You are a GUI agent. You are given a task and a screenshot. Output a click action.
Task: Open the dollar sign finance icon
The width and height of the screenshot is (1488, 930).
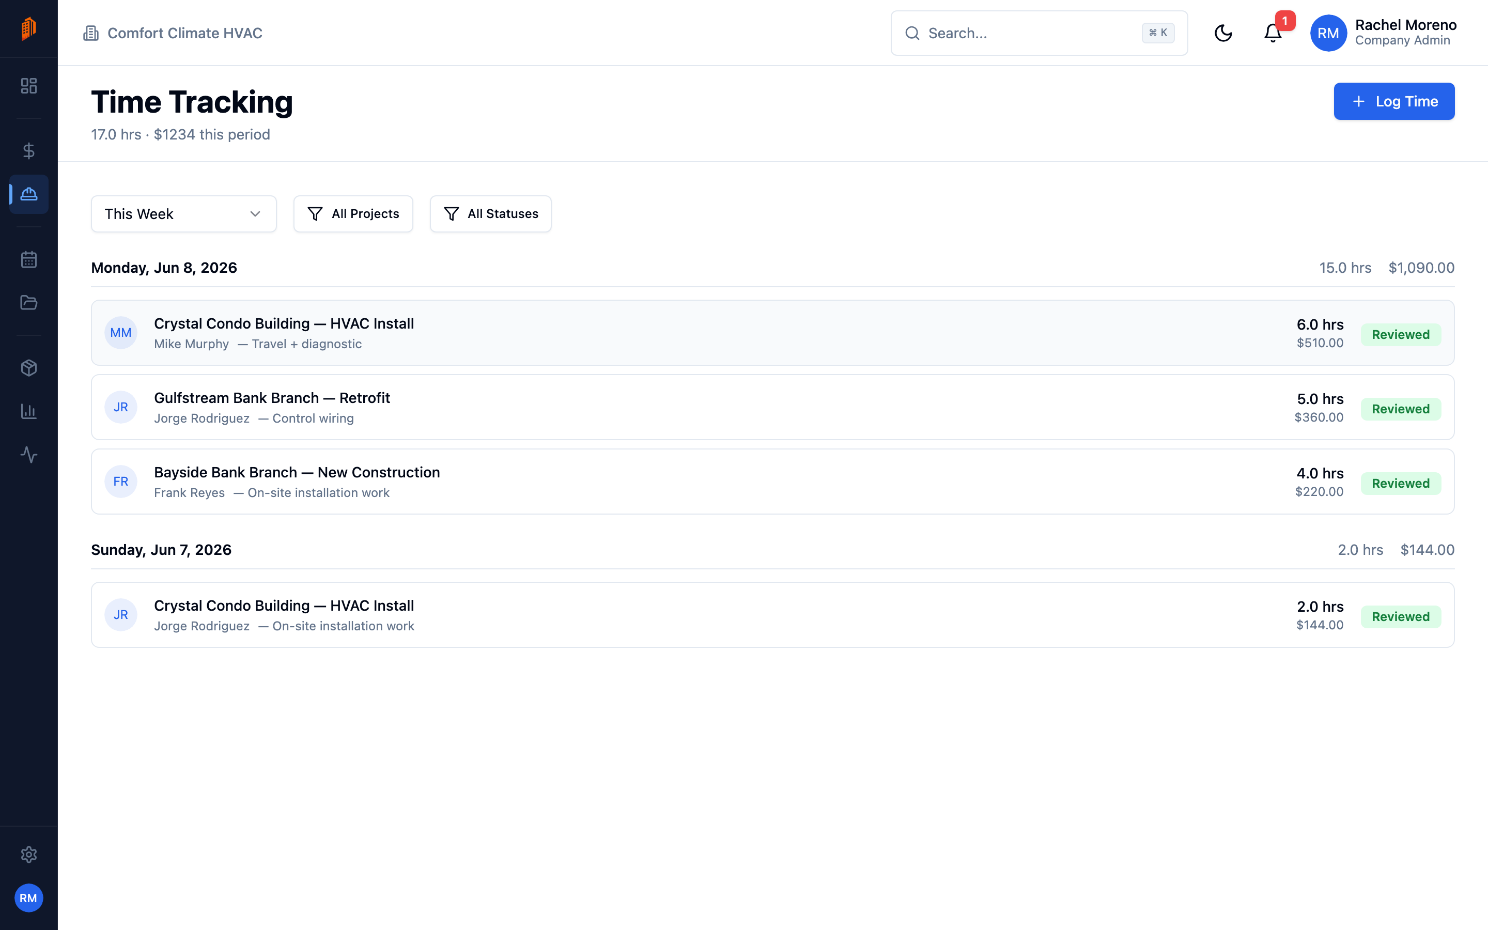click(x=29, y=151)
